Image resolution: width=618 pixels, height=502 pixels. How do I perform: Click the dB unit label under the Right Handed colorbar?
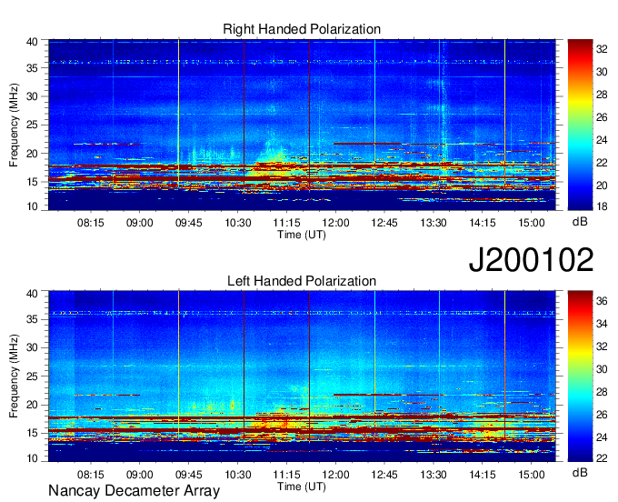click(580, 222)
